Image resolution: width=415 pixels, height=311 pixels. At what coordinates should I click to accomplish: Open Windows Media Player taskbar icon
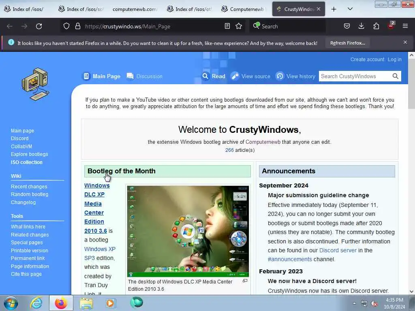(110, 303)
